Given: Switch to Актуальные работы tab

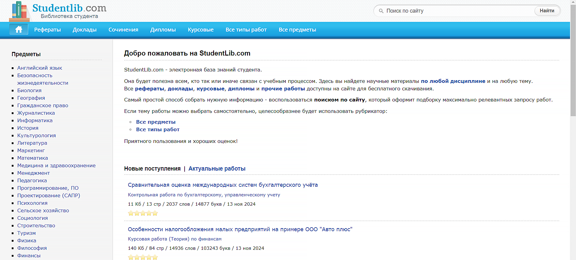Looking at the screenshot, I should 217,169.
